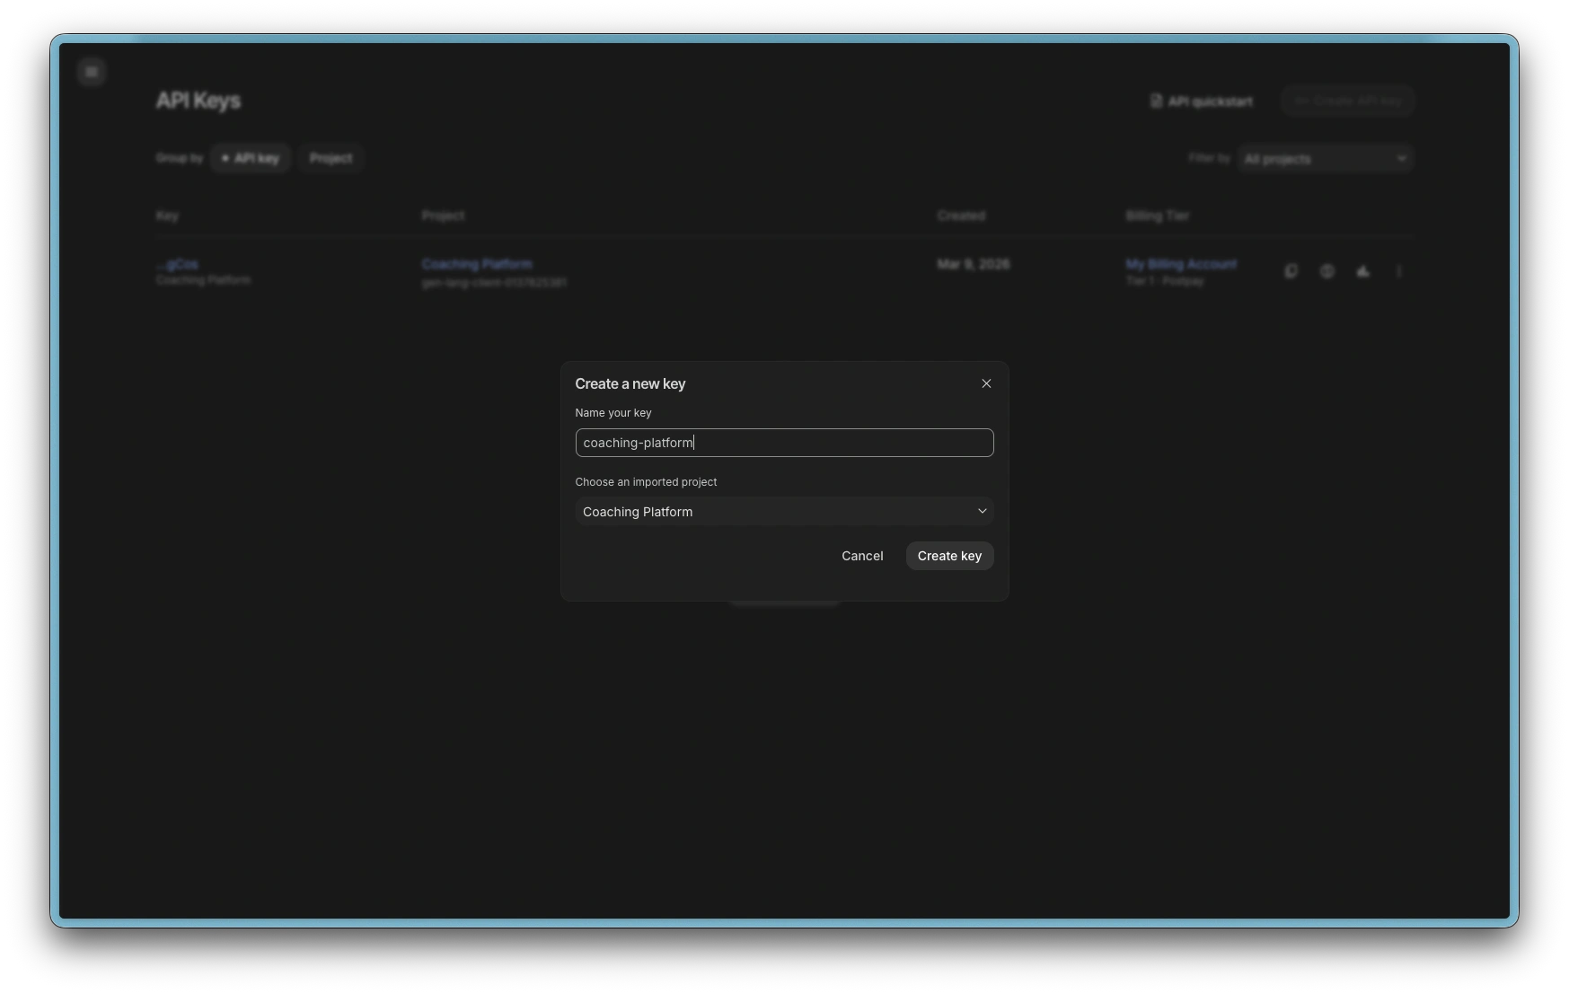Click the ...gCos API key link
The height and width of the screenshot is (994, 1569).
(x=177, y=264)
